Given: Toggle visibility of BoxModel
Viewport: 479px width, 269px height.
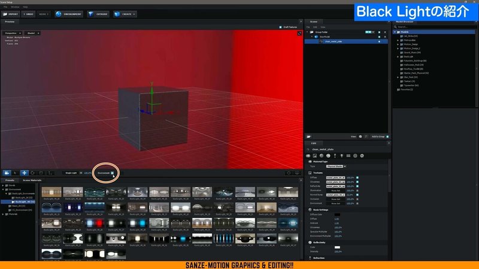Looking at the screenshot, I should (380, 37).
